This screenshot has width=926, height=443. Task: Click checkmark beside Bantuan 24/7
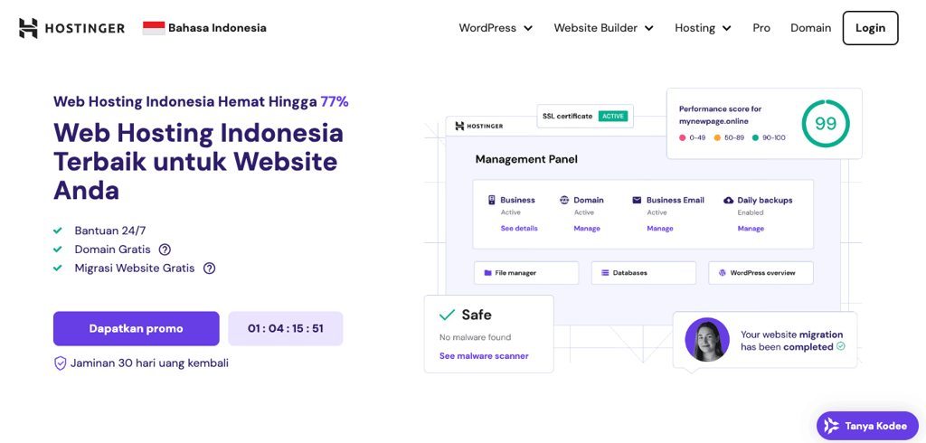click(58, 231)
